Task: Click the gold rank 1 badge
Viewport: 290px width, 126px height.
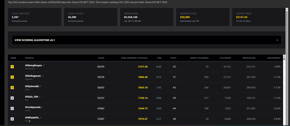Action: 12,67
